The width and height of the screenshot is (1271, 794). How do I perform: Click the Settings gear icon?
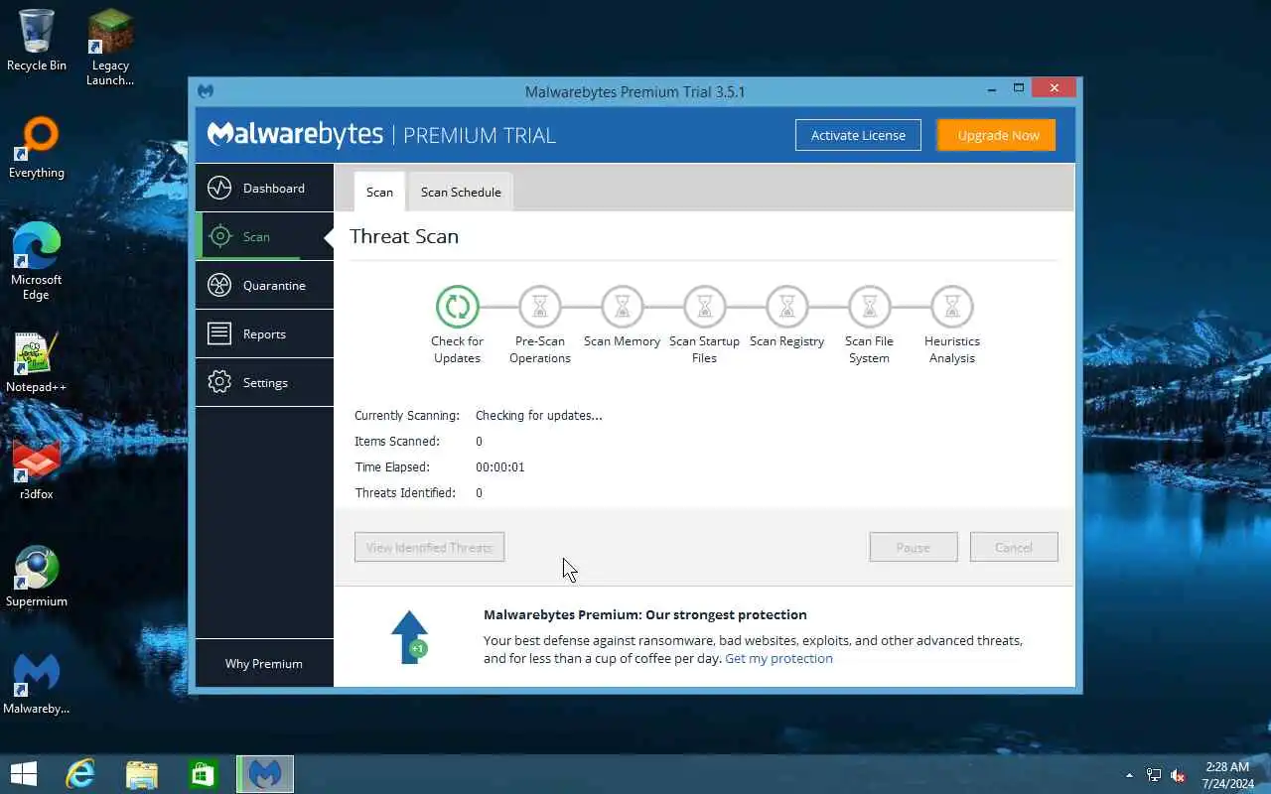[x=219, y=382]
